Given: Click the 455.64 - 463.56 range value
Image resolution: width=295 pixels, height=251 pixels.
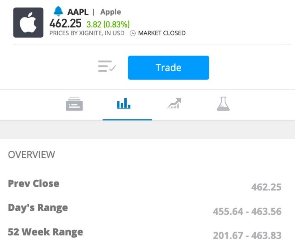Looking at the screenshot, I should click(247, 211).
